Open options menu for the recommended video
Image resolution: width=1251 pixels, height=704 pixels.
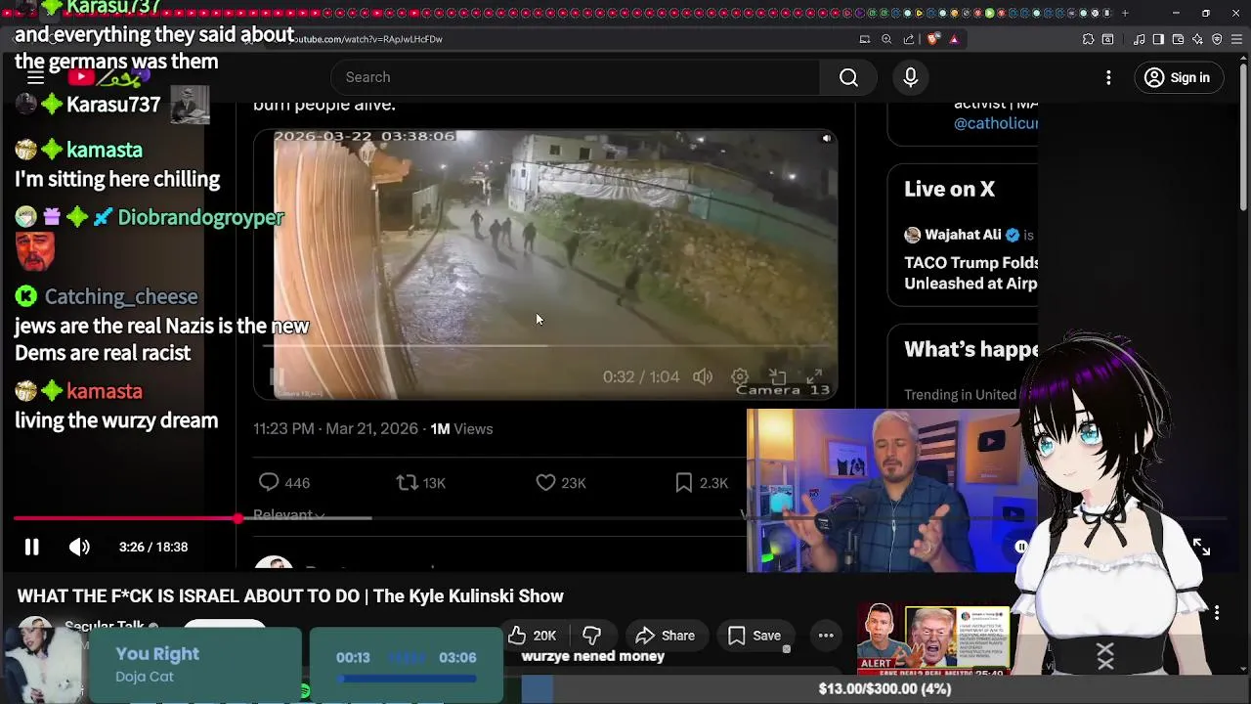1217,613
